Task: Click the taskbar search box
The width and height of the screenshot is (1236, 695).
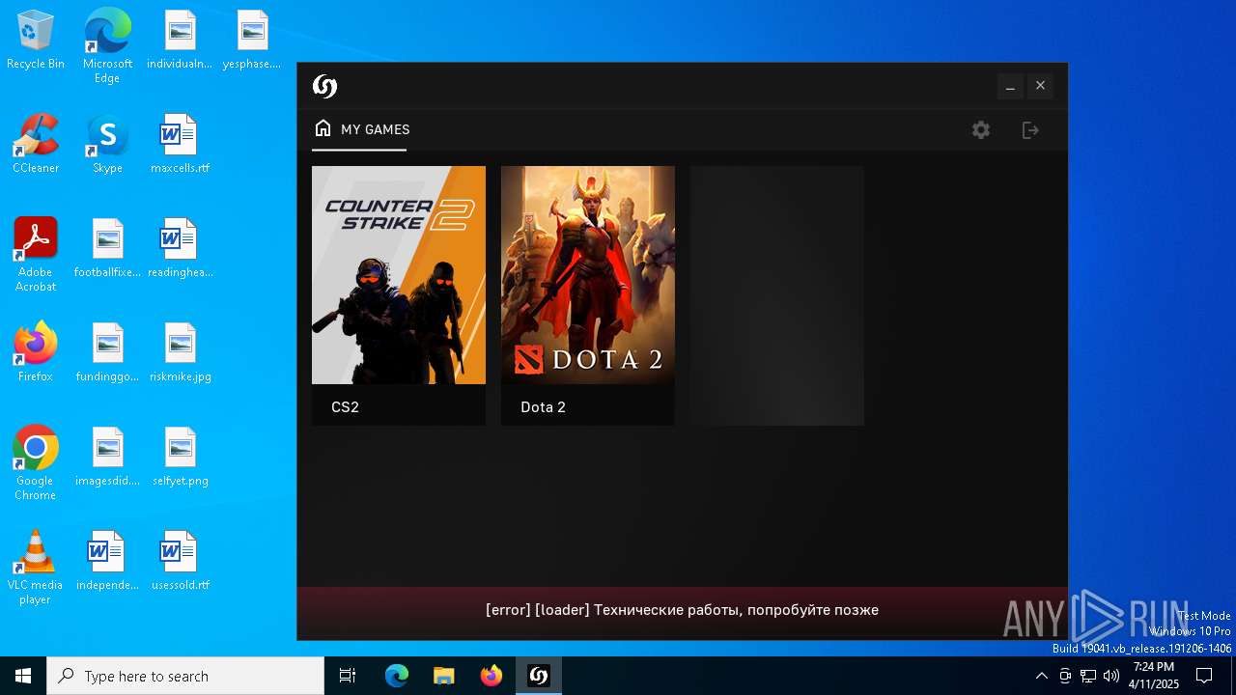Action: coord(185,676)
